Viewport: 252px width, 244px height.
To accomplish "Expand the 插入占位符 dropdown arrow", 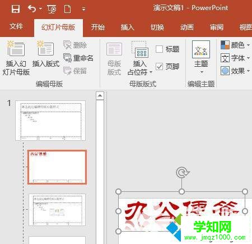I will [151, 72].
